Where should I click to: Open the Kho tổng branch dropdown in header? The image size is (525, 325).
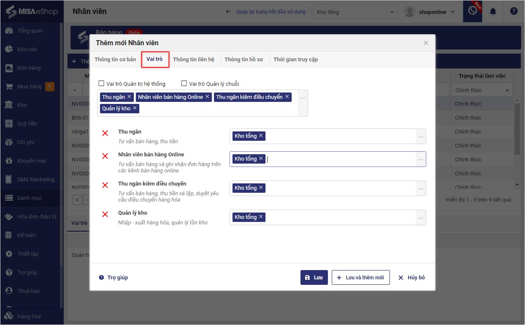coord(355,12)
